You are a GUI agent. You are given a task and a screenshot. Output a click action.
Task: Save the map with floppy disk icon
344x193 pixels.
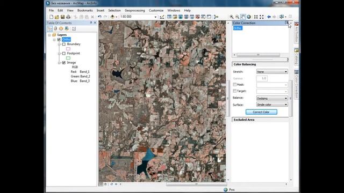[x=62, y=17]
